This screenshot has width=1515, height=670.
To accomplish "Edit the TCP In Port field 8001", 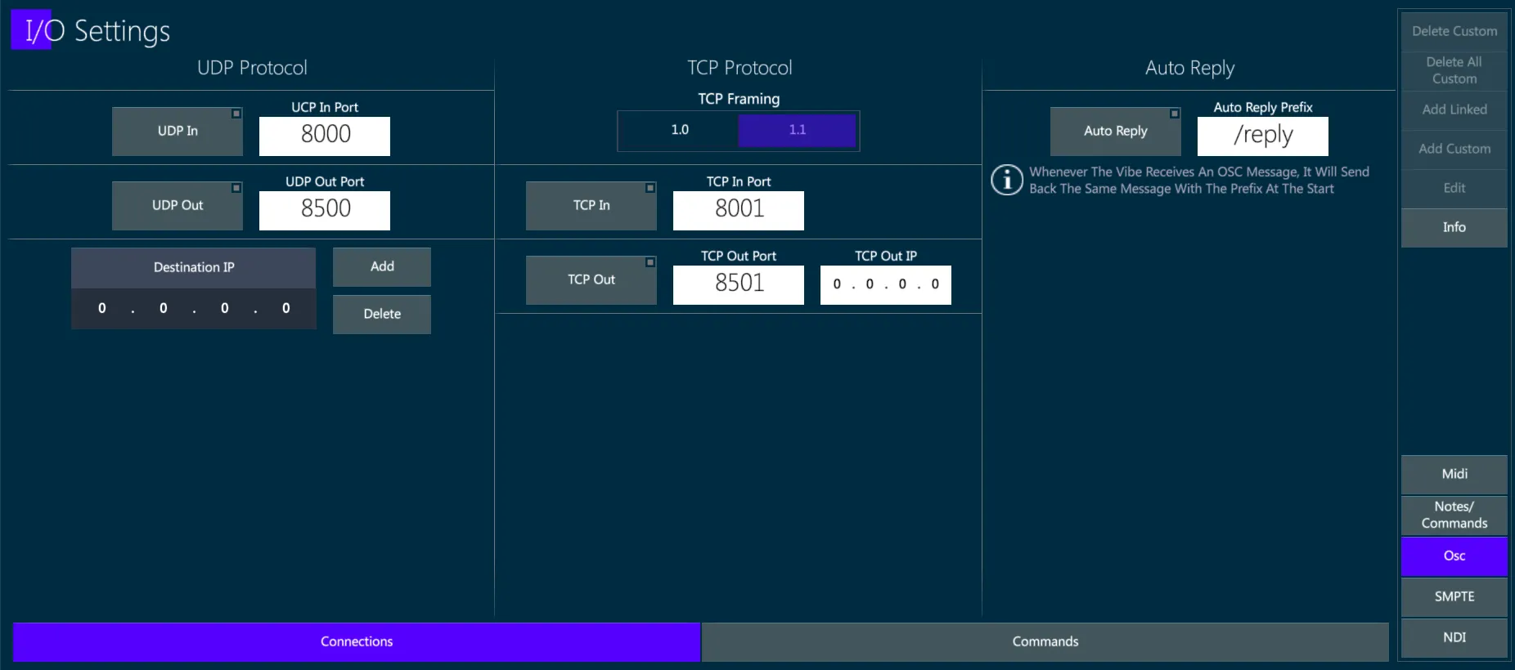I will pos(739,210).
